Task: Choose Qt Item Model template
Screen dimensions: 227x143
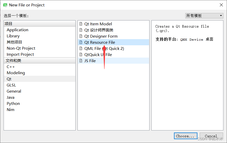Action: point(113,24)
